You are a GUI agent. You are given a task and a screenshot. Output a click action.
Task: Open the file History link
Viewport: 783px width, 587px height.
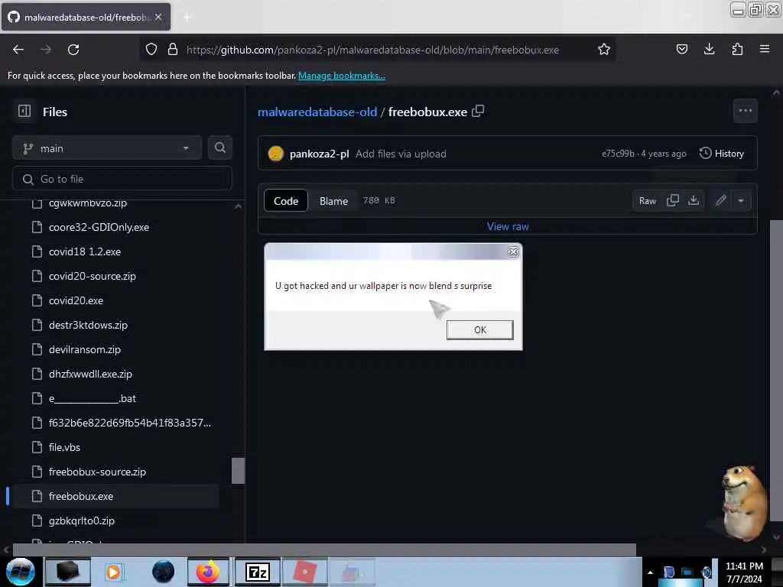722,153
